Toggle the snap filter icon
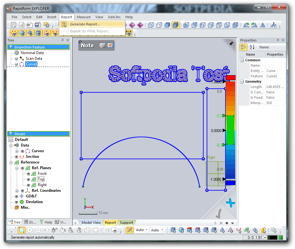This screenshot has width=295, height=249. (130, 230)
